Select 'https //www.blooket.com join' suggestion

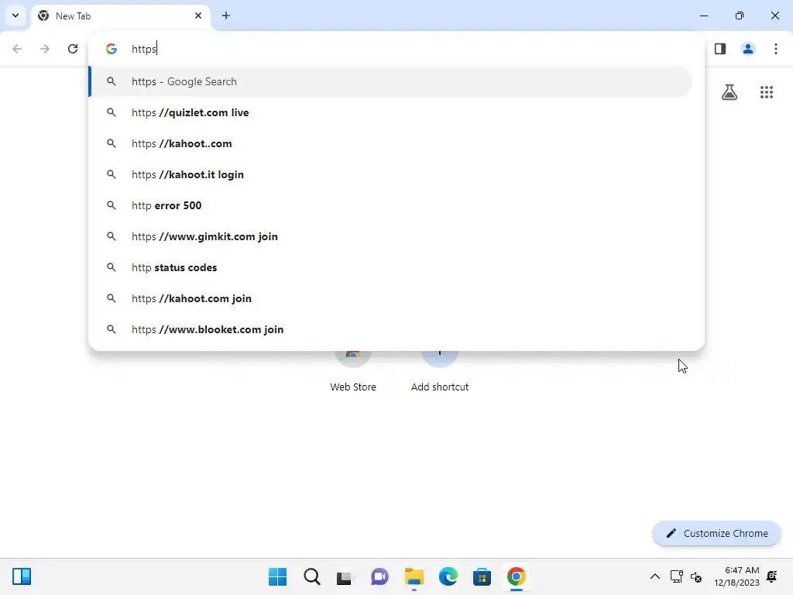(x=390, y=328)
